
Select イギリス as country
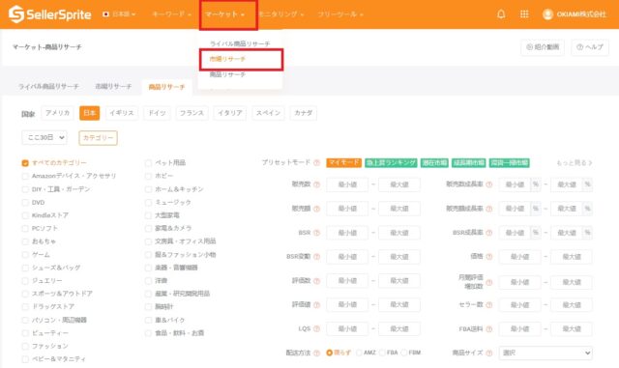click(122, 113)
